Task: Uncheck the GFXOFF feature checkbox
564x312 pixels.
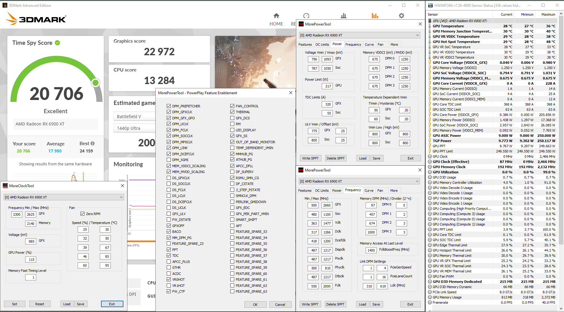Action: [x=169, y=226]
